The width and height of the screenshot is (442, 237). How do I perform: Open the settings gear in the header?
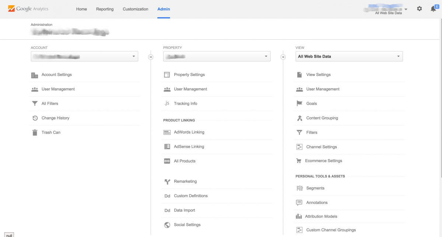coord(420,9)
